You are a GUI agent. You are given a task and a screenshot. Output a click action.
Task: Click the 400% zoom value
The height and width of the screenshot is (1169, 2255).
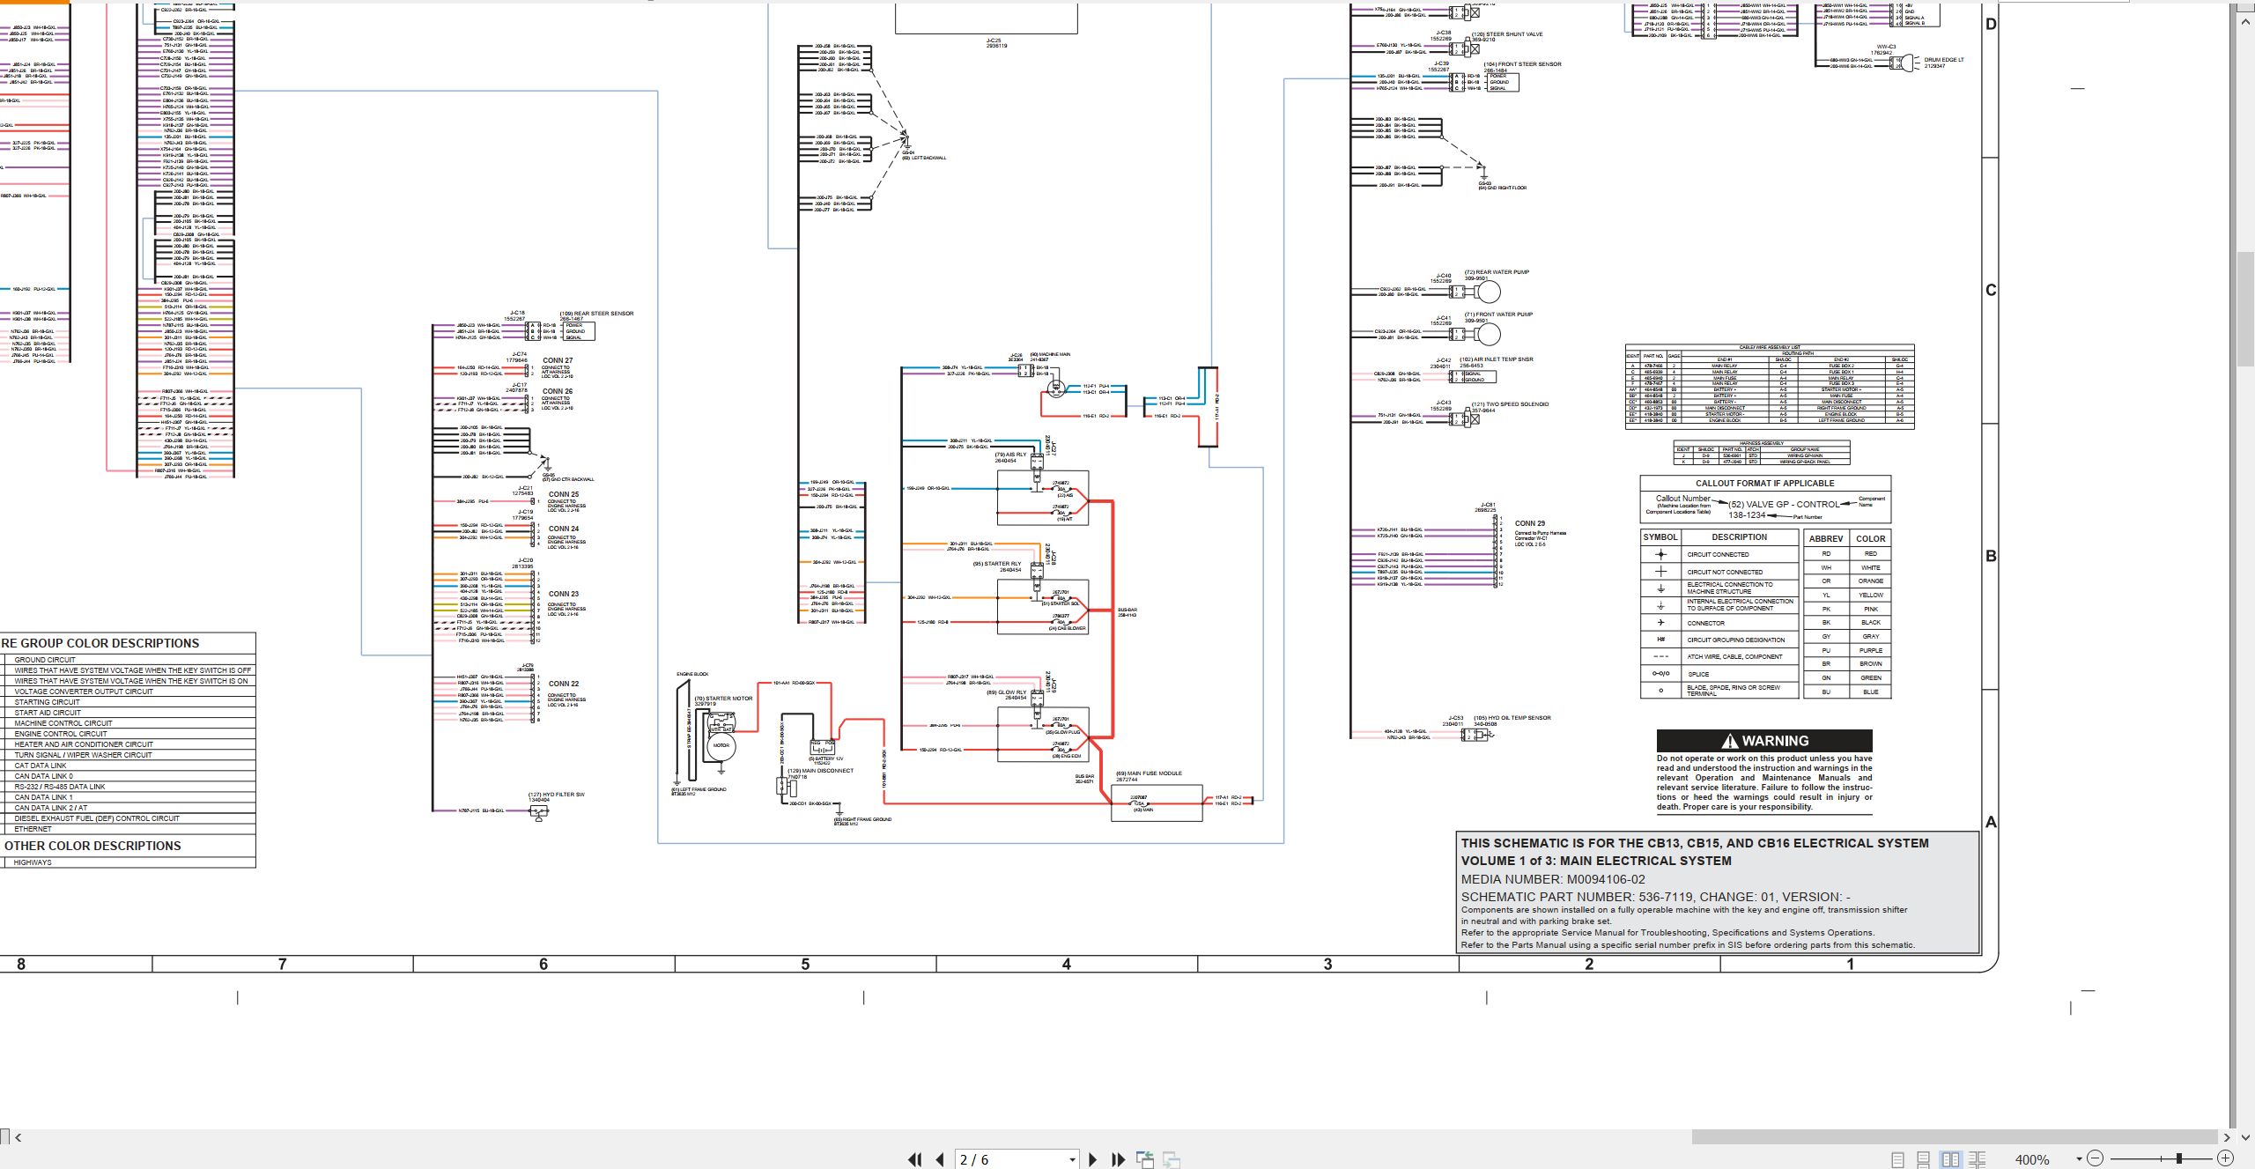tap(2032, 1159)
